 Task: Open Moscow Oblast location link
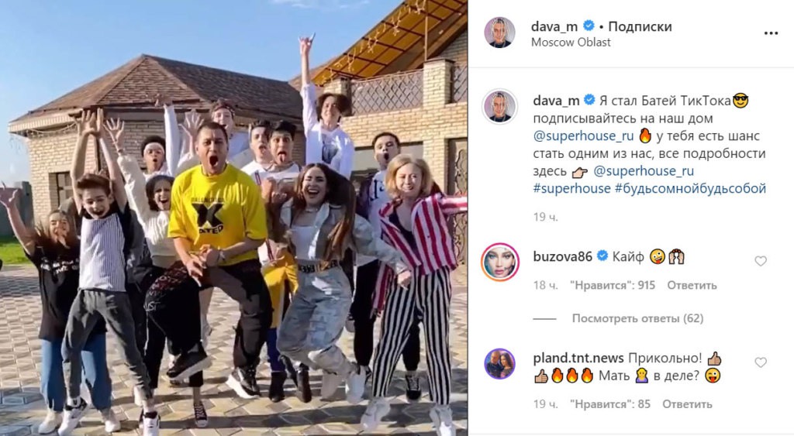pos(571,43)
